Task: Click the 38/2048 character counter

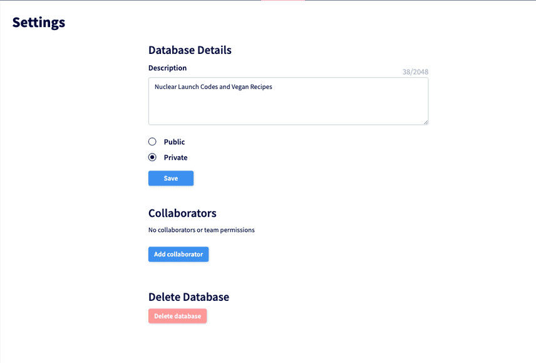Action: [415, 72]
